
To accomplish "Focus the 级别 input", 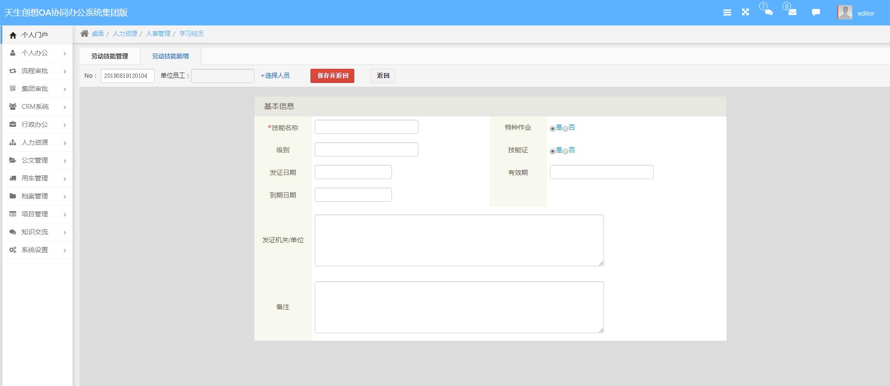I will coord(367,149).
